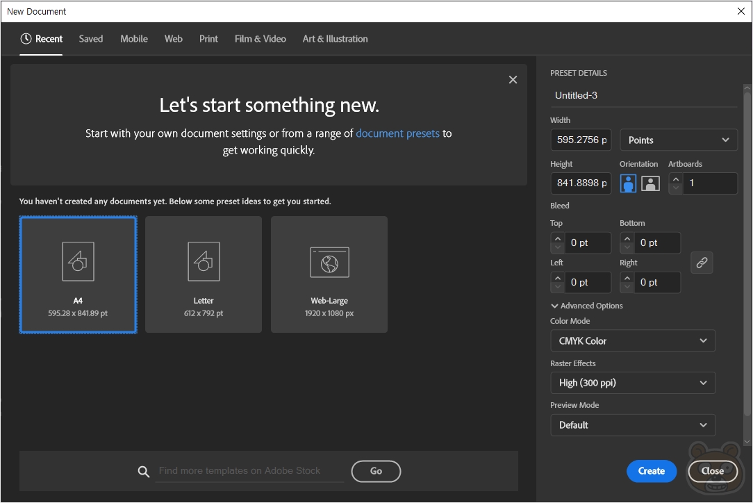
Task: Increase Bottom bleed value
Action: pos(627,238)
